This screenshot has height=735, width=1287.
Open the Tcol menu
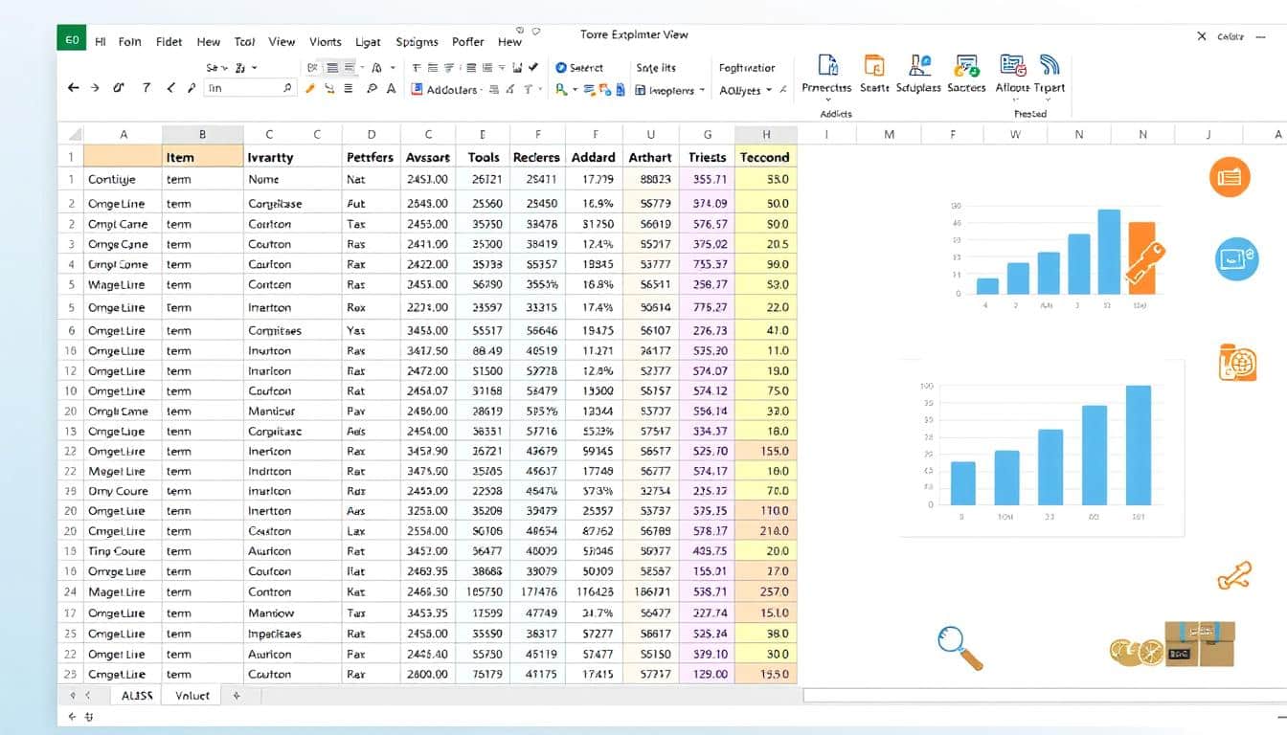(245, 42)
